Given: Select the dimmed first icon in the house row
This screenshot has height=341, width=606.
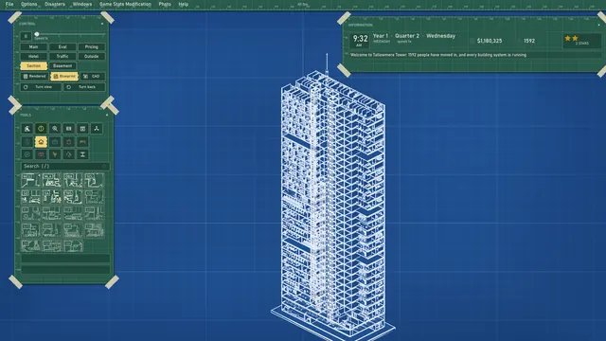Looking at the screenshot, I should pos(27,142).
